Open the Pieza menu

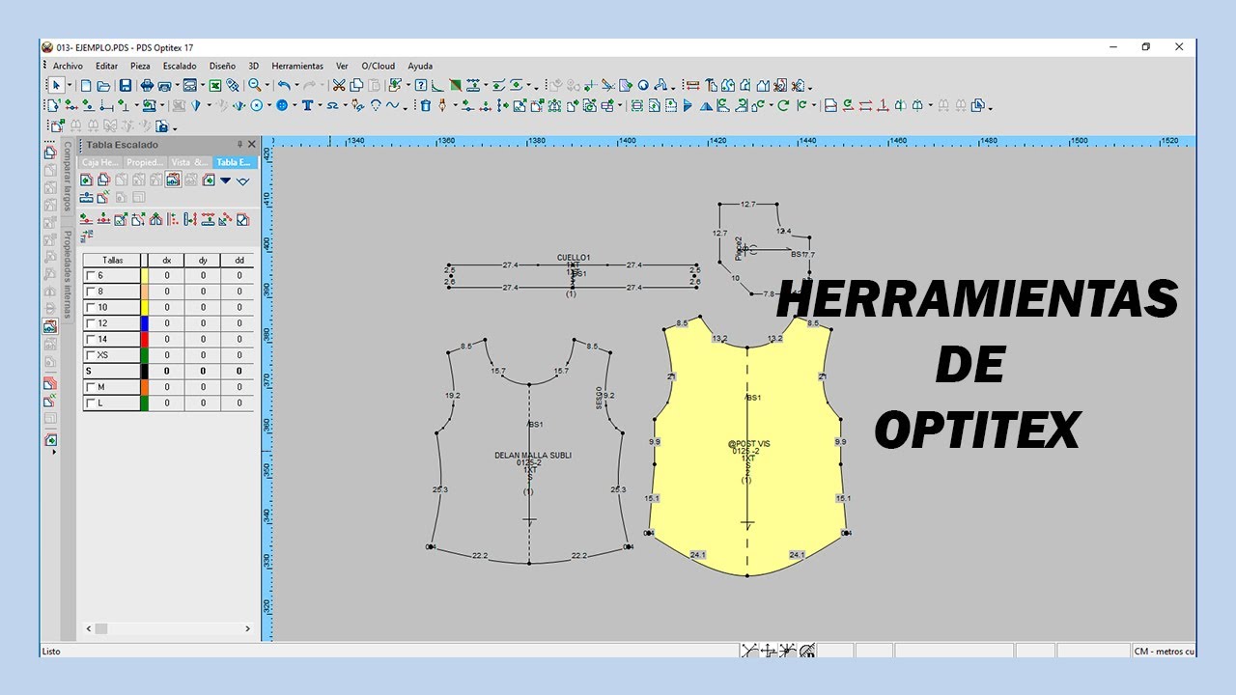140,66
